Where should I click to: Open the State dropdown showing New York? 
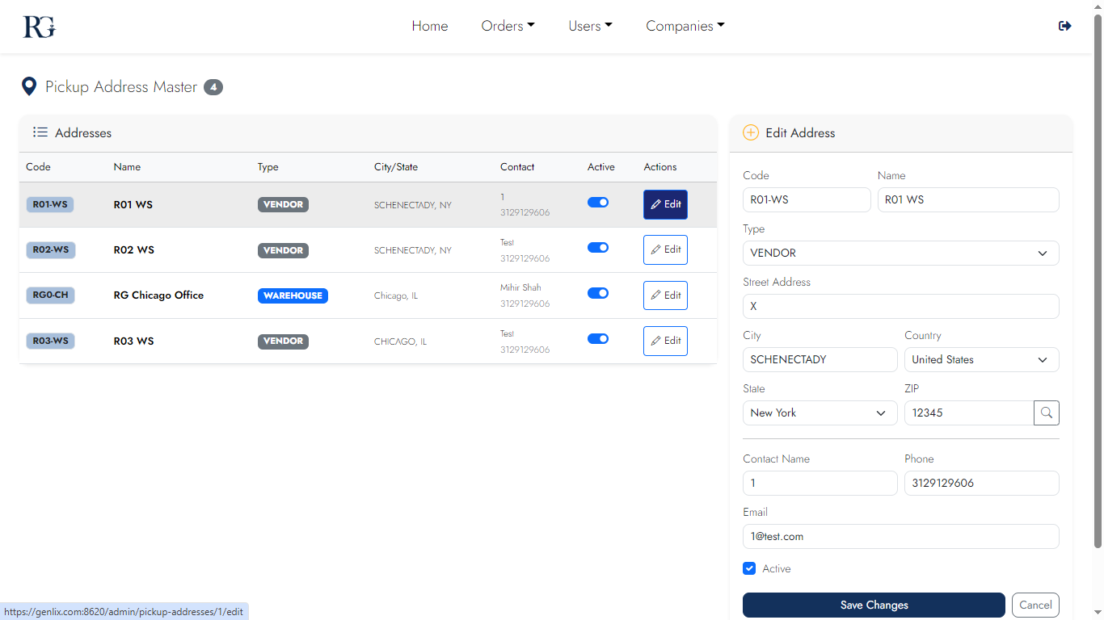[x=820, y=413]
